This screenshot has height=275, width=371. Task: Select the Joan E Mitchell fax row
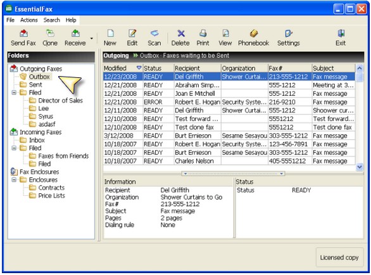pyautogui.click(x=229, y=94)
